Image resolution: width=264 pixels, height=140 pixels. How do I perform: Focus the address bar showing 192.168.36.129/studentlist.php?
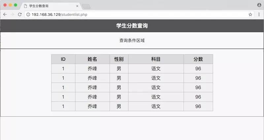[x=139, y=14]
